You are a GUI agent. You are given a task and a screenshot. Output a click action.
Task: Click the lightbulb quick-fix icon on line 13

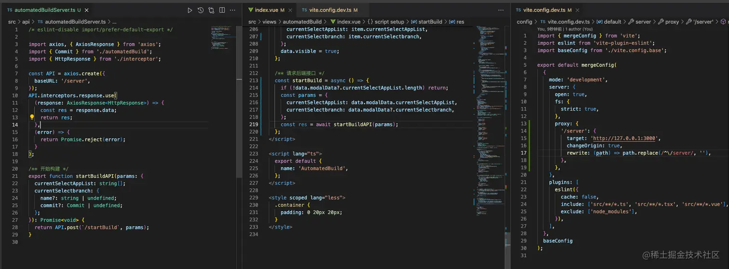[x=32, y=117]
